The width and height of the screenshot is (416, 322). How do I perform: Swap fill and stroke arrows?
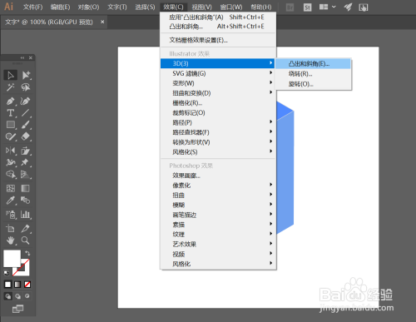click(x=27, y=253)
